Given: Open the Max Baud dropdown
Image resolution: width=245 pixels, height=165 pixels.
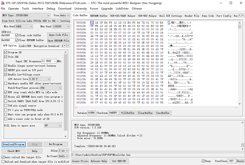Looking at the screenshot, I should tap(61, 26).
